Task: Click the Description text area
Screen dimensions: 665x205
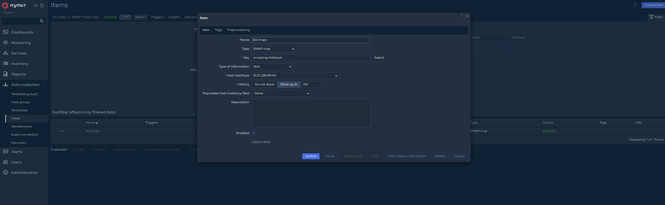Action: point(311,113)
